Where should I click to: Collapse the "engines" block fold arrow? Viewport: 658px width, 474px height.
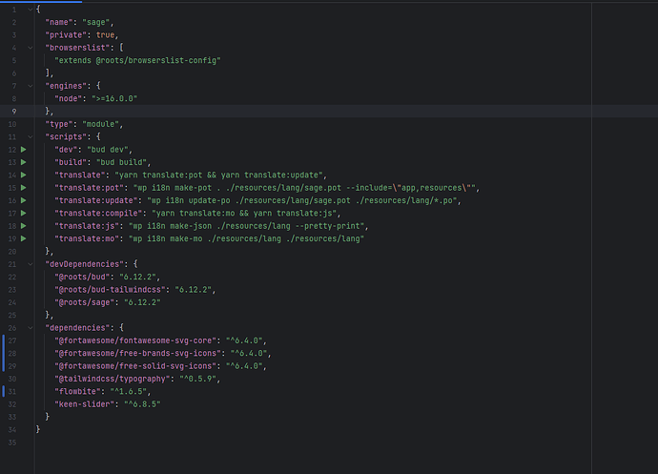coord(31,86)
